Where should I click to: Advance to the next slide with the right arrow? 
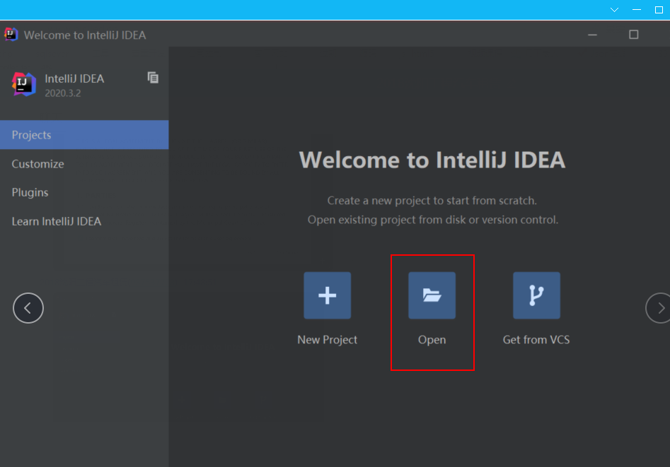tap(660, 308)
